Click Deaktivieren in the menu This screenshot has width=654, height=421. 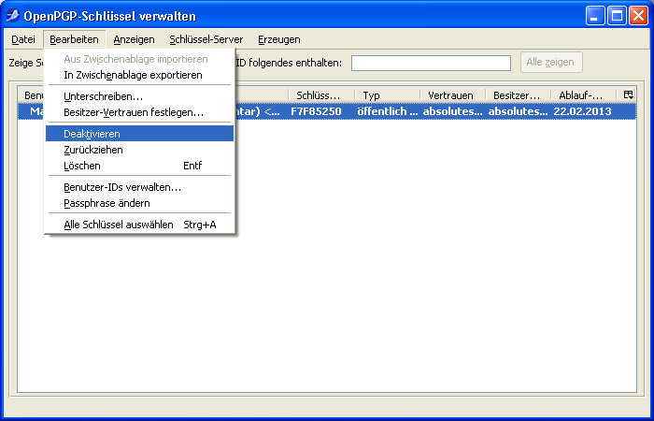coord(139,134)
